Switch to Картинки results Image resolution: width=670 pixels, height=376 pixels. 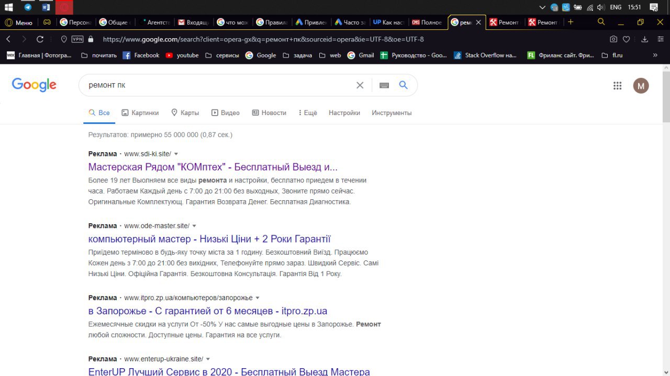140,112
